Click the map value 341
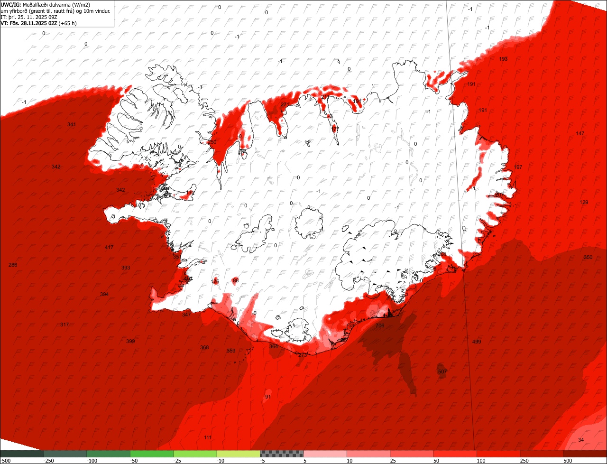 72,125
